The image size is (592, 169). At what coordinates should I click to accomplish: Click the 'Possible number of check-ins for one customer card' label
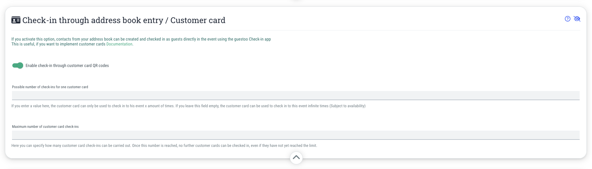pyautogui.click(x=50, y=87)
